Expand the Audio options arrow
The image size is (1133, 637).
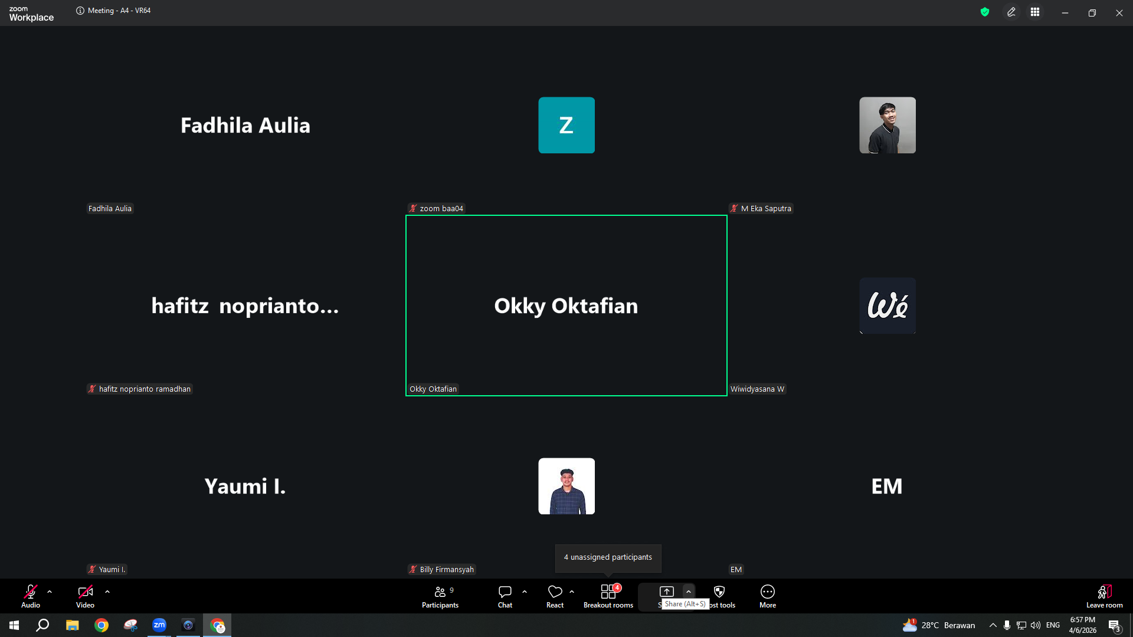click(50, 592)
